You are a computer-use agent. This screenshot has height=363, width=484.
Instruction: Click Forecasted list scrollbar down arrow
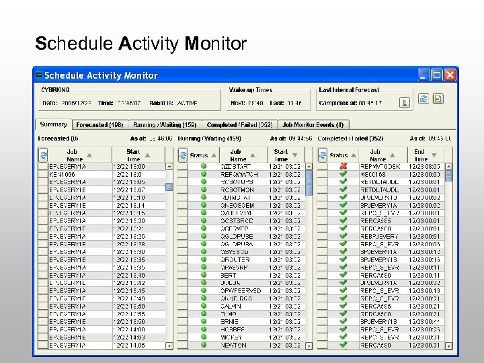tap(169, 346)
